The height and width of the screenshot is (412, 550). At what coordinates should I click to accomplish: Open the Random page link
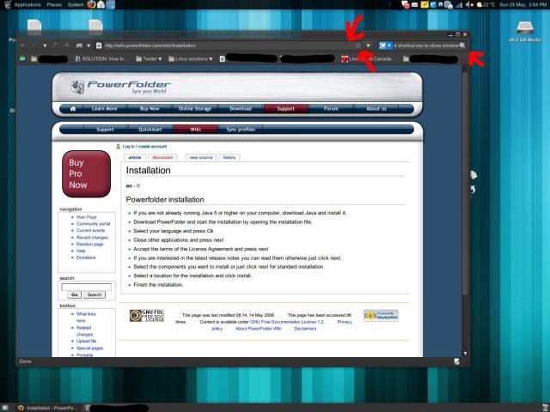(x=89, y=244)
